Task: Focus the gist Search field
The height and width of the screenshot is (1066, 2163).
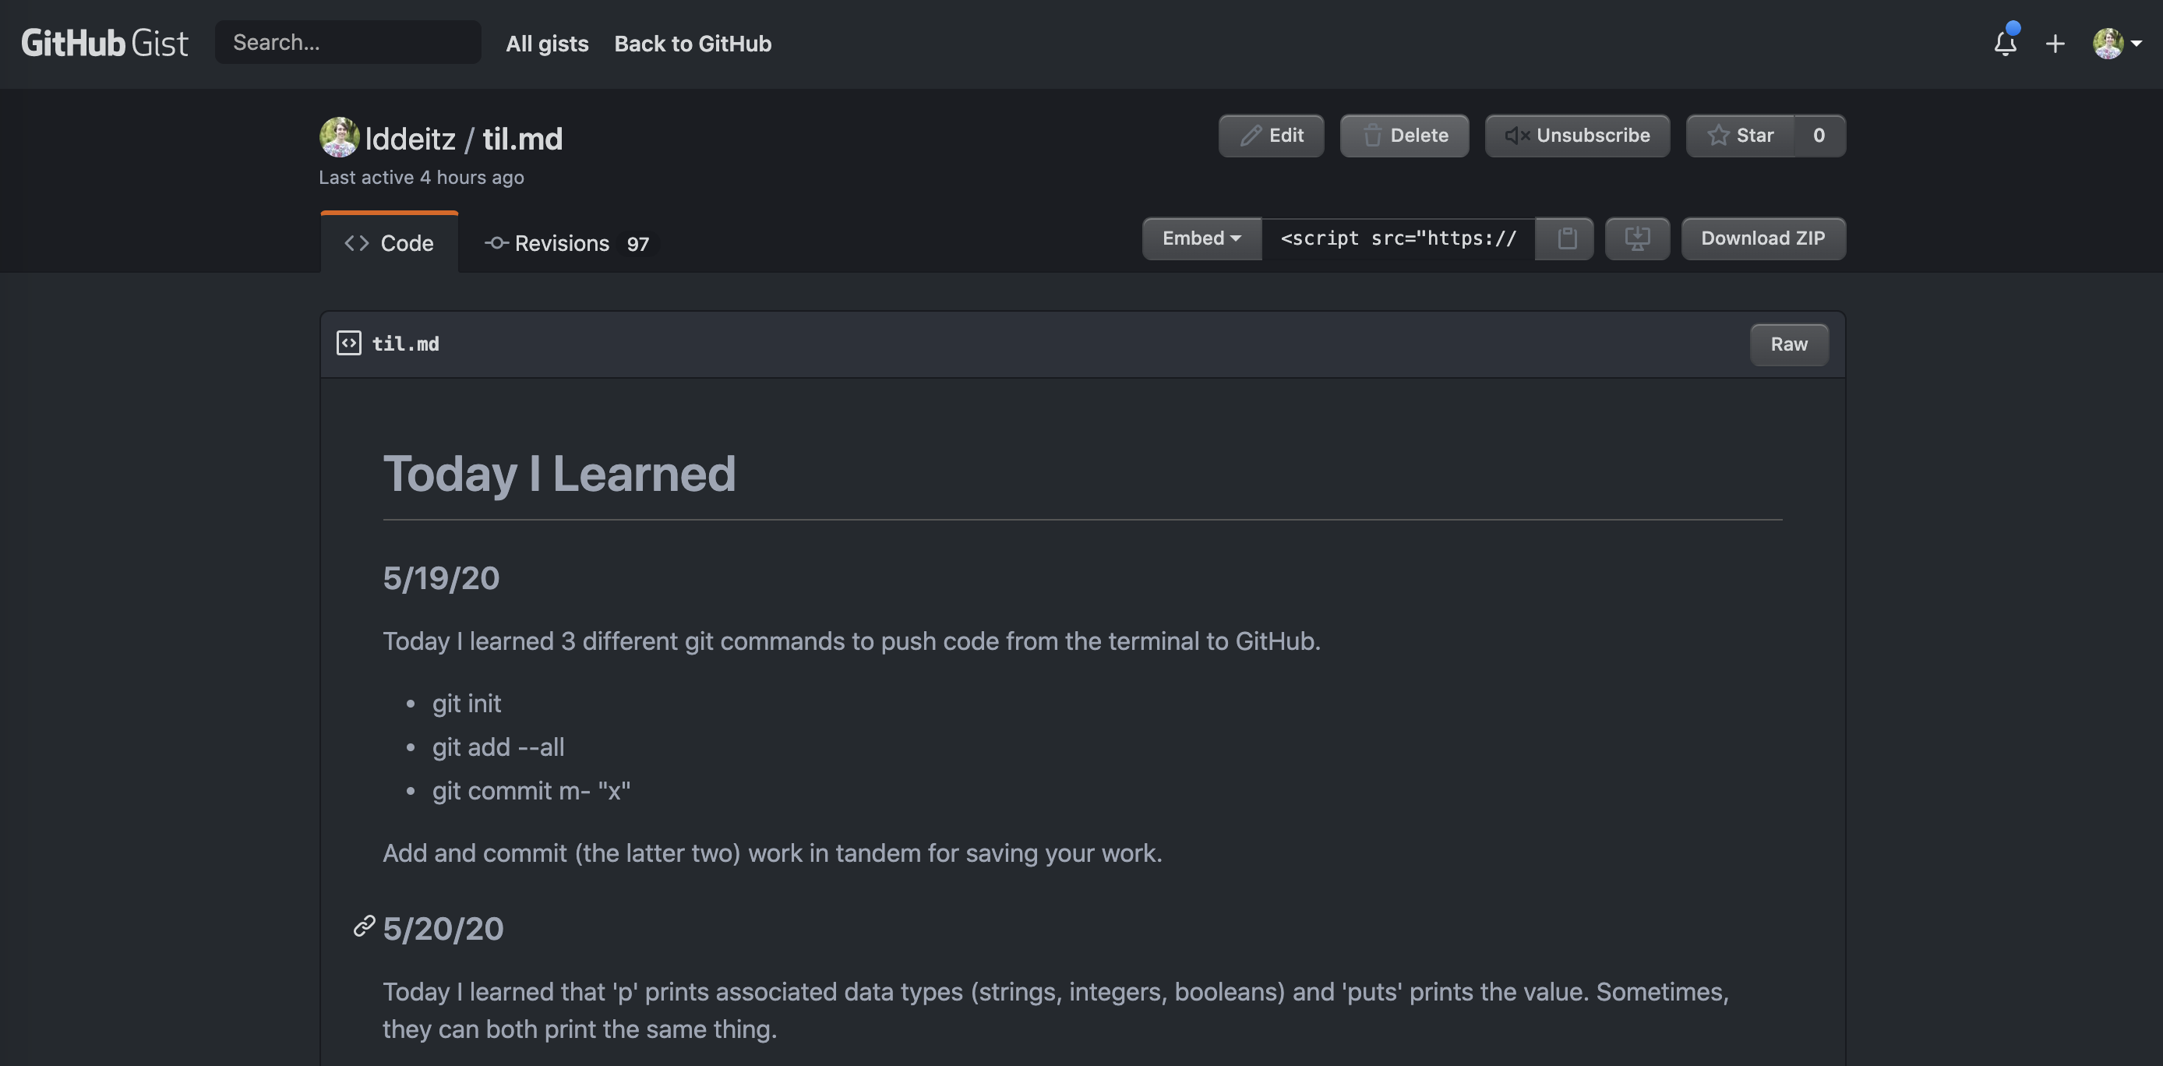Action: [x=348, y=43]
